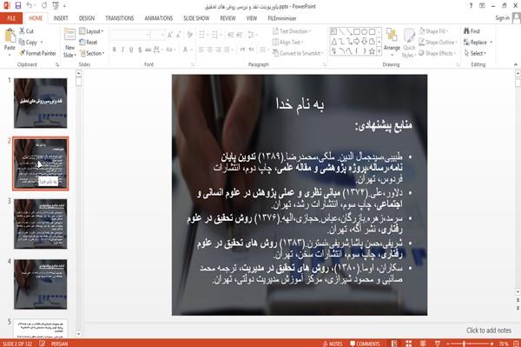Switch to Normal view in the status bar

[394, 344]
